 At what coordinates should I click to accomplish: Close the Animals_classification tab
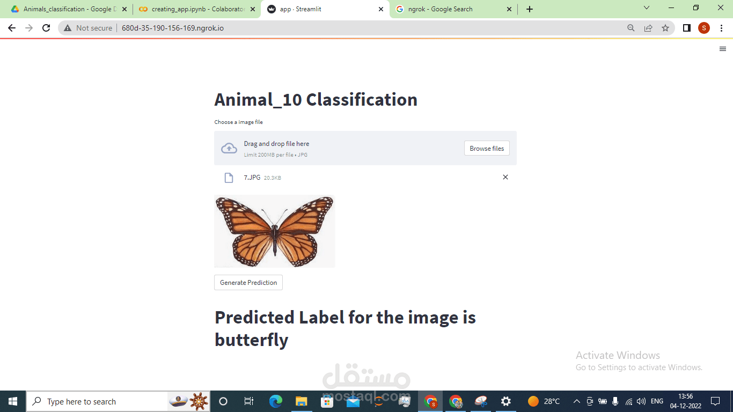[x=124, y=9]
